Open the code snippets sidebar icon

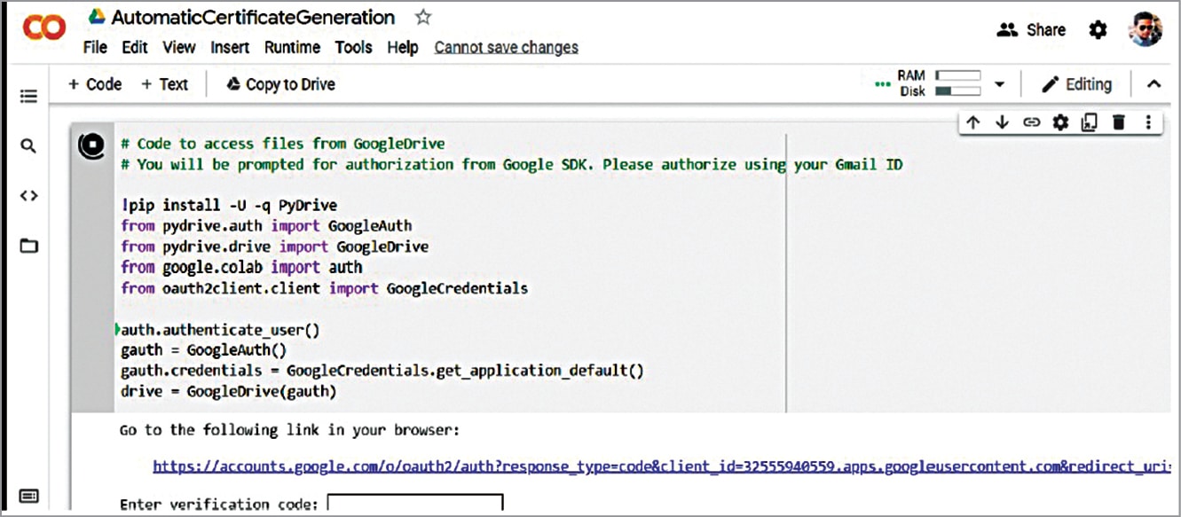(x=28, y=196)
